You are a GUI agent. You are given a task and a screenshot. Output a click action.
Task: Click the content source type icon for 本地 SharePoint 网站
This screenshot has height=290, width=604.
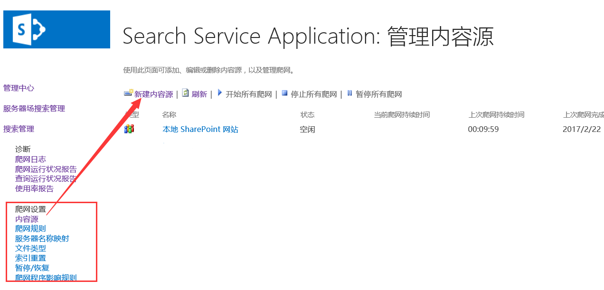click(129, 129)
